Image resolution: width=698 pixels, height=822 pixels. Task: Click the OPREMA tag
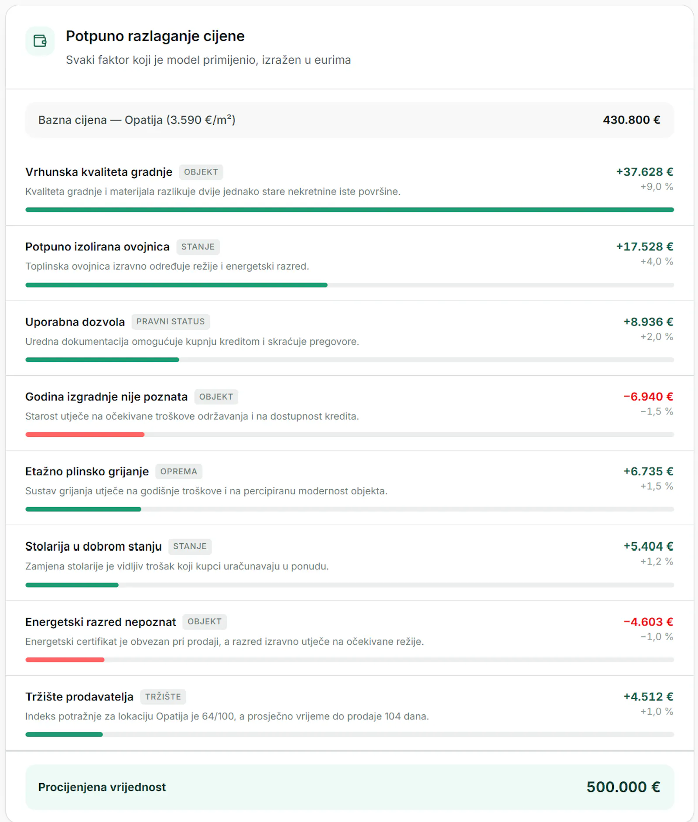tap(178, 472)
